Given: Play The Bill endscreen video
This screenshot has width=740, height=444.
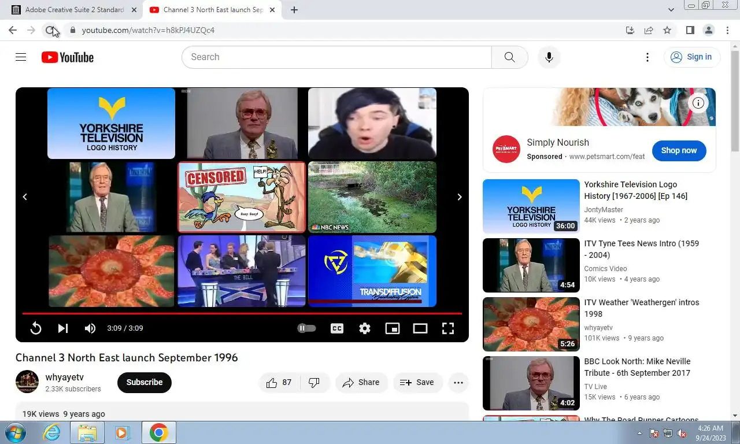Looking at the screenshot, I should pos(242,271).
